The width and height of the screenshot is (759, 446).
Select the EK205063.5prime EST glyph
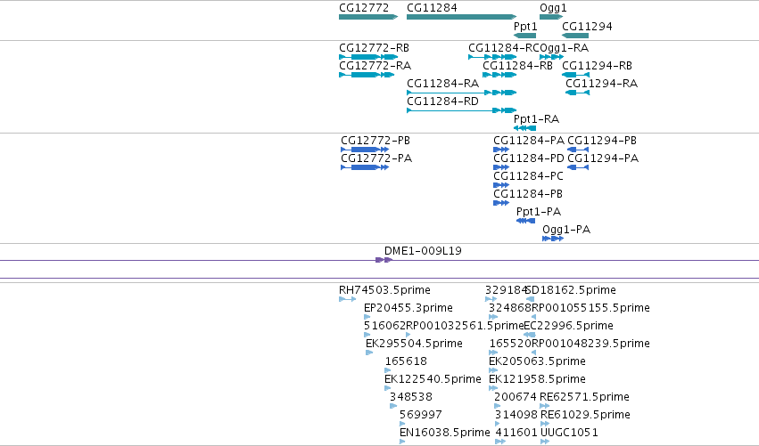click(493, 370)
